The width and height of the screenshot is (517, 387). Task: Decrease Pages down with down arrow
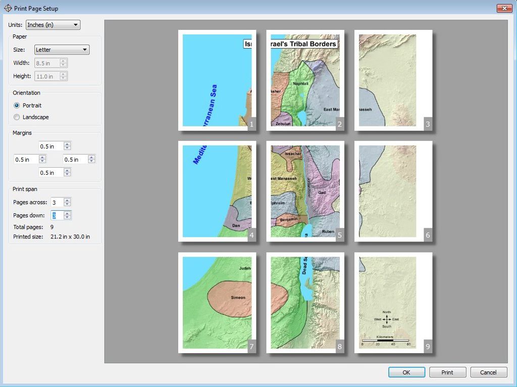click(x=67, y=217)
